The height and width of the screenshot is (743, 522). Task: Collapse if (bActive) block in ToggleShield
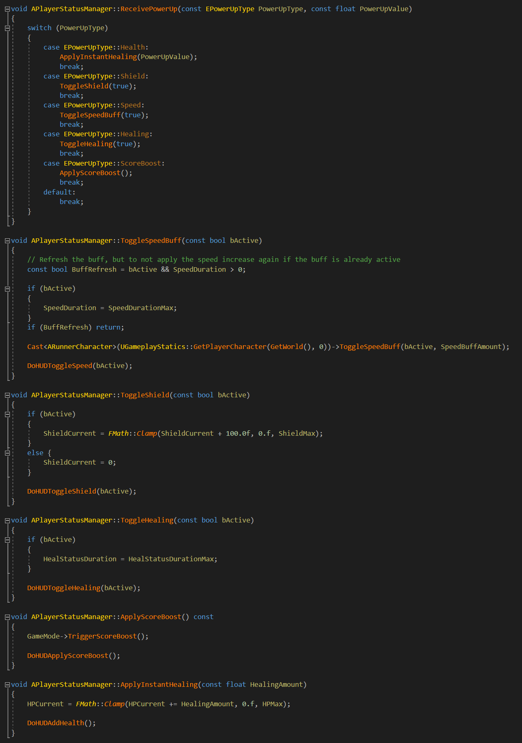point(7,414)
